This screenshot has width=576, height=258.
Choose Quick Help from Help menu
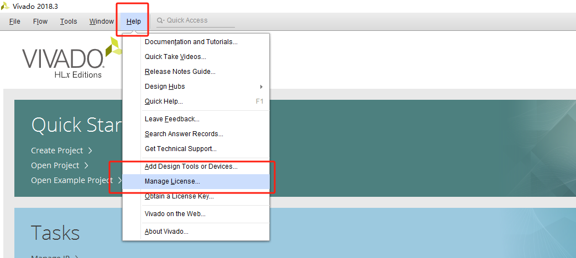[x=196, y=101]
